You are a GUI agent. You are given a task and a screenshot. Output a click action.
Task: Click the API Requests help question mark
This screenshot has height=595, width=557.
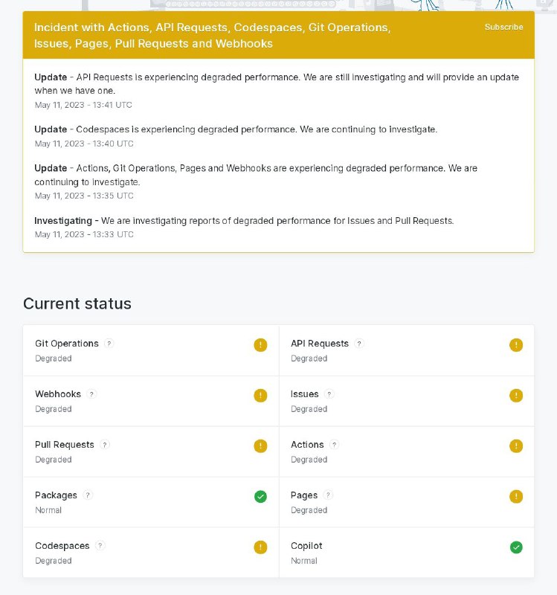point(359,344)
